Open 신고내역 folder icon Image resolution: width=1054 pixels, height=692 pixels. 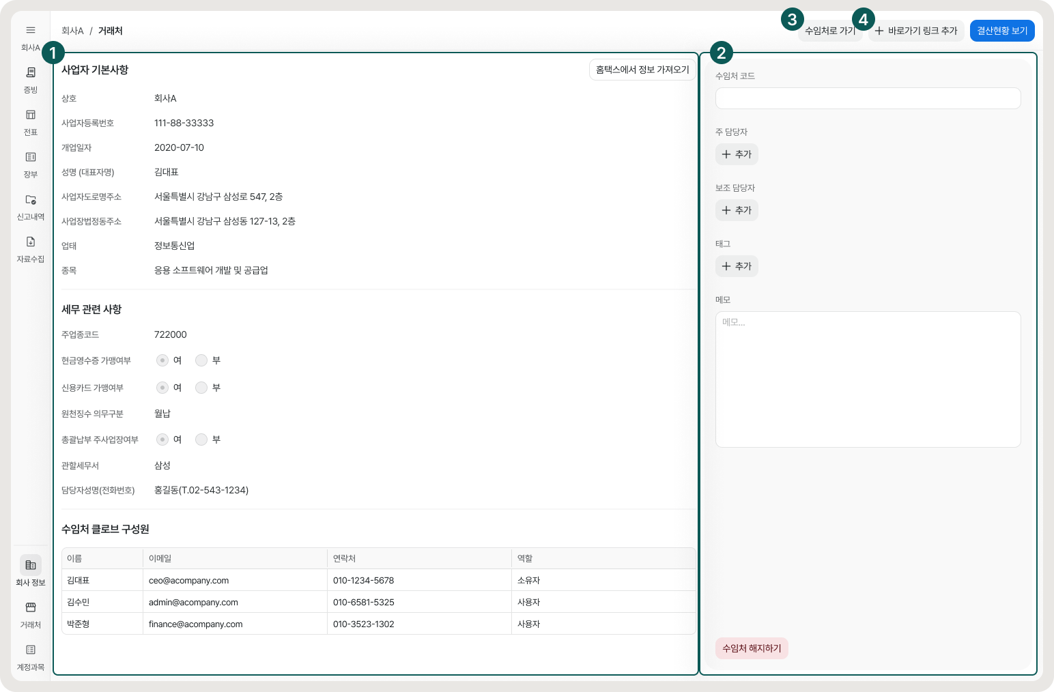[x=31, y=200]
